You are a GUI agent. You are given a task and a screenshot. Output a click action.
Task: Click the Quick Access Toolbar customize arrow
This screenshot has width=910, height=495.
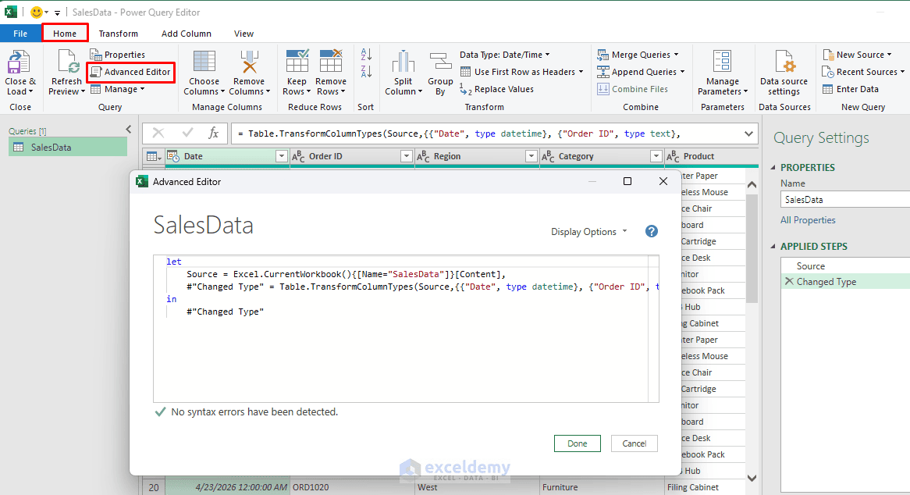pos(57,12)
